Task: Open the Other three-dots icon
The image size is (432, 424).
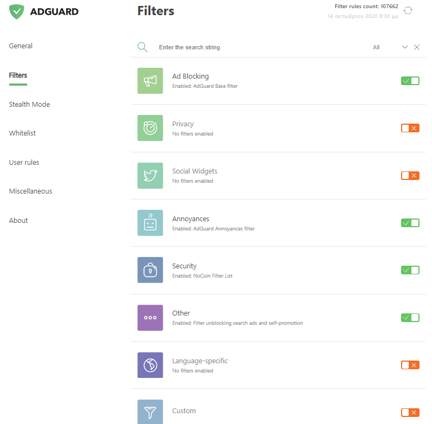Action: pyautogui.click(x=150, y=317)
